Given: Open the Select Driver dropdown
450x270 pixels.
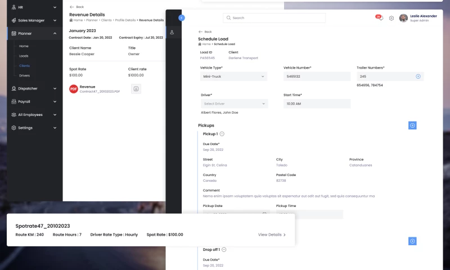Looking at the screenshot, I should (x=234, y=103).
